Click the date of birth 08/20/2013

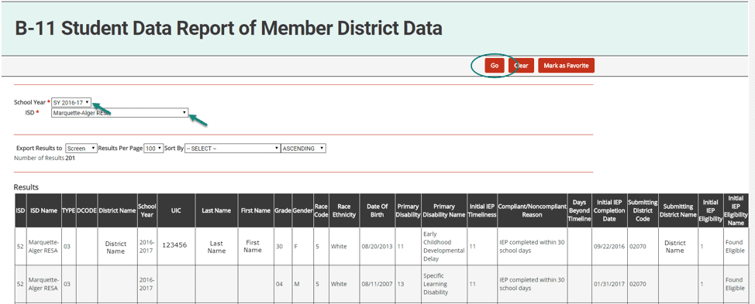[377, 246]
